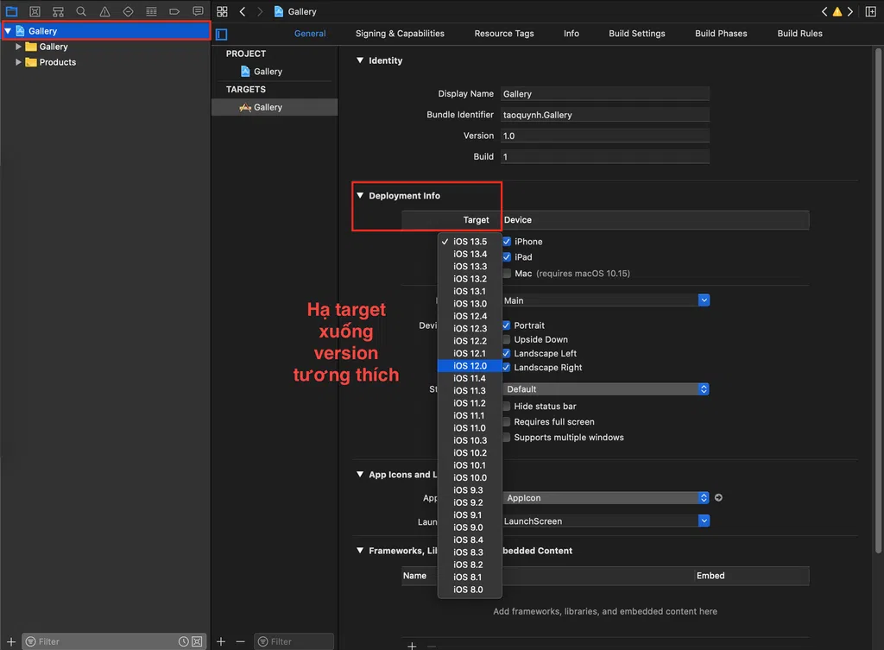Collapse the Identity section
884x650 pixels.
tap(360, 60)
